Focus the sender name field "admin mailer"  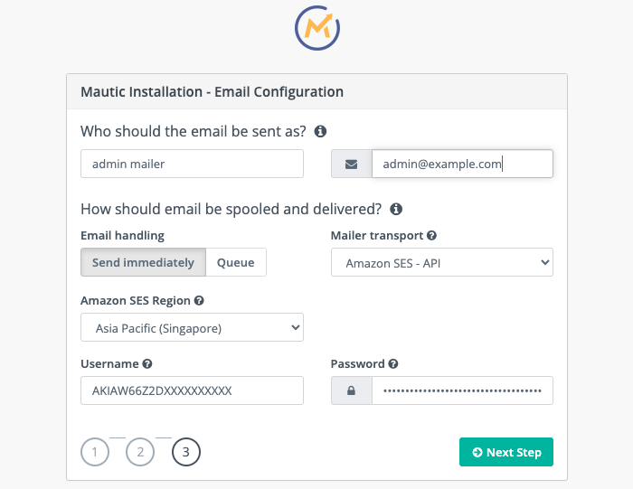192,164
